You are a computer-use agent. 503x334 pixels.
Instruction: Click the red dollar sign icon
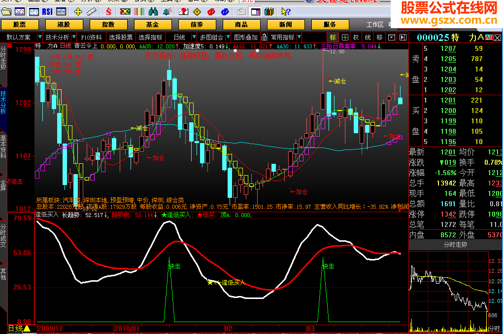(x=108, y=12)
